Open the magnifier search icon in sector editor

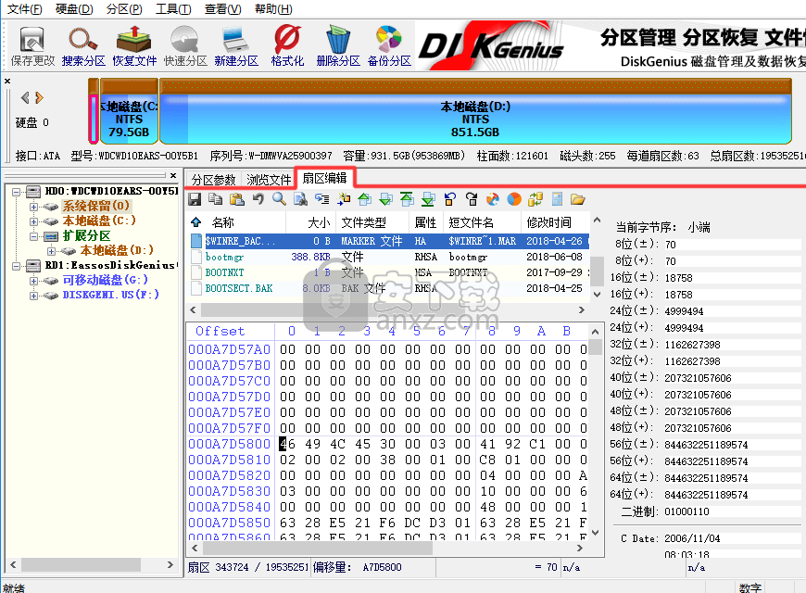tap(279, 199)
